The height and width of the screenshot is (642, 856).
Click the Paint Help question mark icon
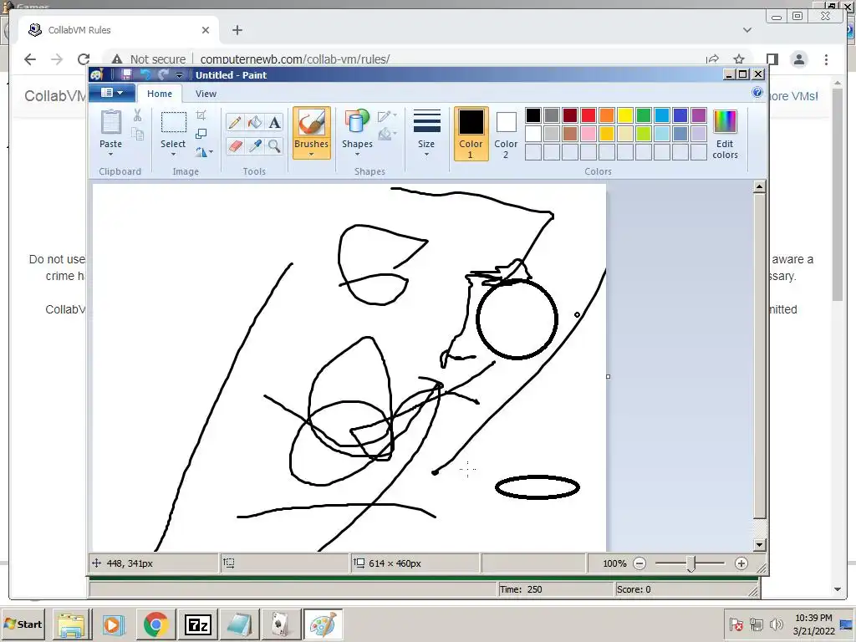click(757, 92)
